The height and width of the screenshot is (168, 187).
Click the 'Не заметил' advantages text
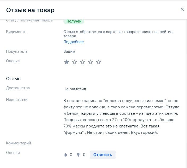click(x=75, y=89)
